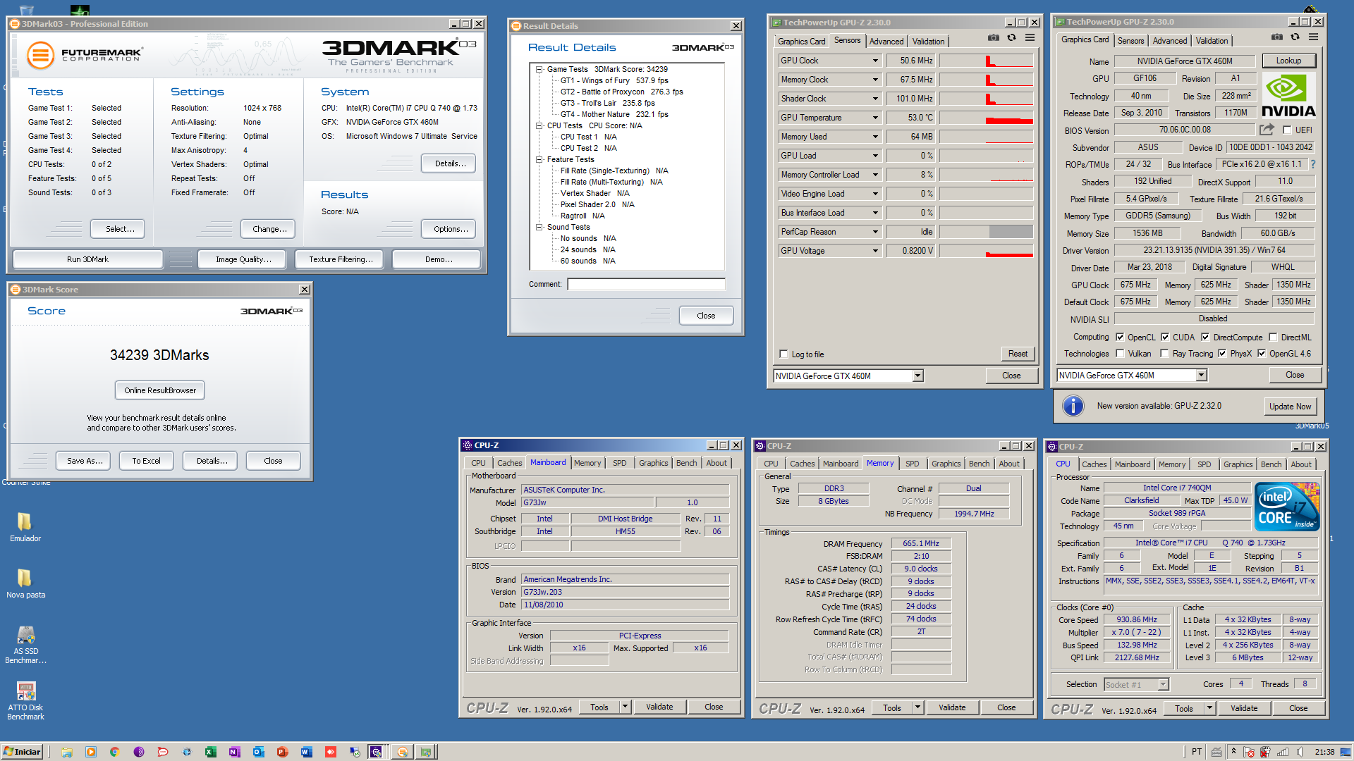Click the Comment field in Result Details
Screen dimensions: 1354x761
coord(646,284)
